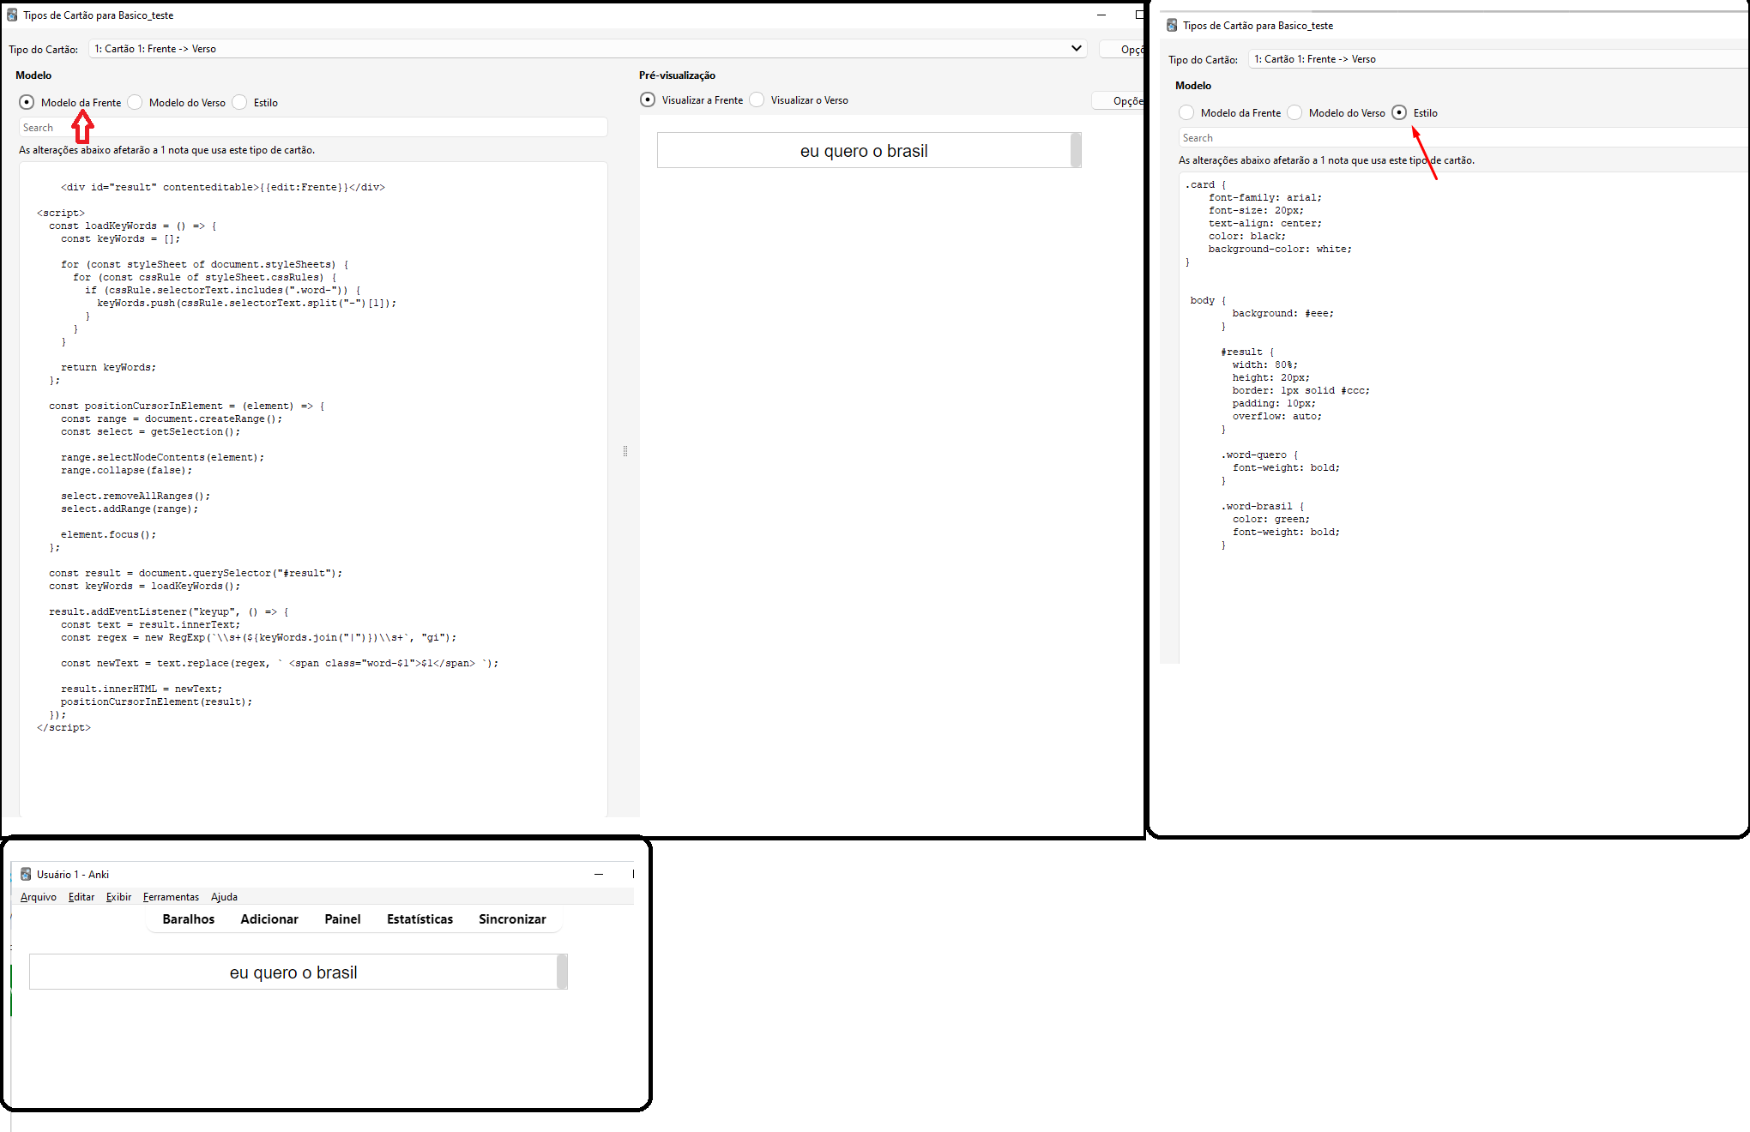1750x1132 pixels.
Task: Open the Arquivo menu in Anki
Action: [39, 897]
